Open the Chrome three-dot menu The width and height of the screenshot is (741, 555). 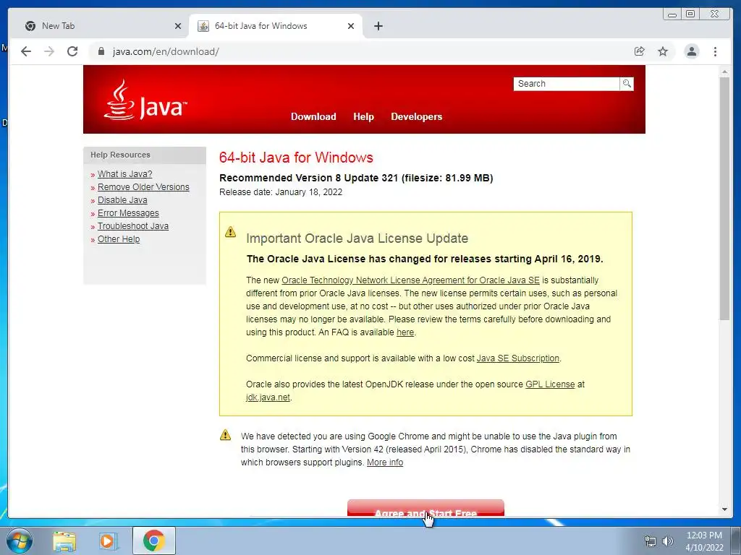pos(716,51)
